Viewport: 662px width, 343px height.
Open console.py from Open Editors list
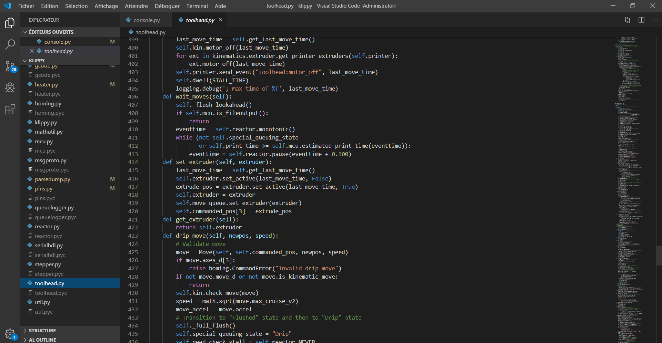[70, 42]
